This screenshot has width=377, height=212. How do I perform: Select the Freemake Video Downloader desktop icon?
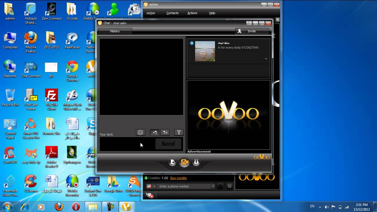10,186
